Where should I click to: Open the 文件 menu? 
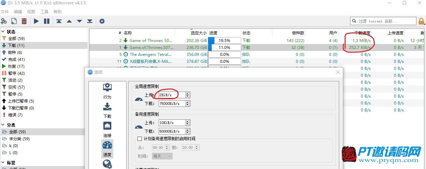click(5, 12)
